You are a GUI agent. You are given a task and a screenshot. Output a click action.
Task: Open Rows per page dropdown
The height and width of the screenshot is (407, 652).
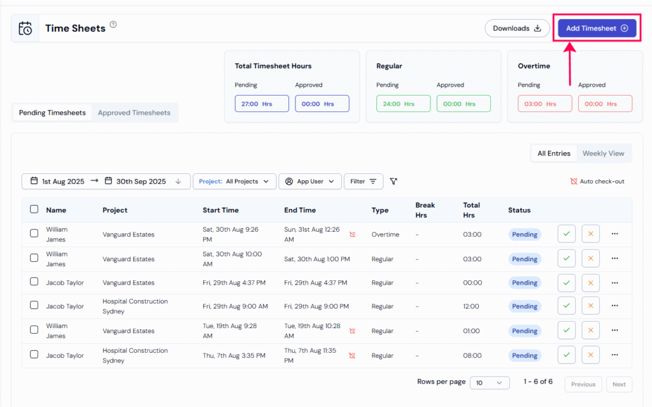click(x=489, y=383)
